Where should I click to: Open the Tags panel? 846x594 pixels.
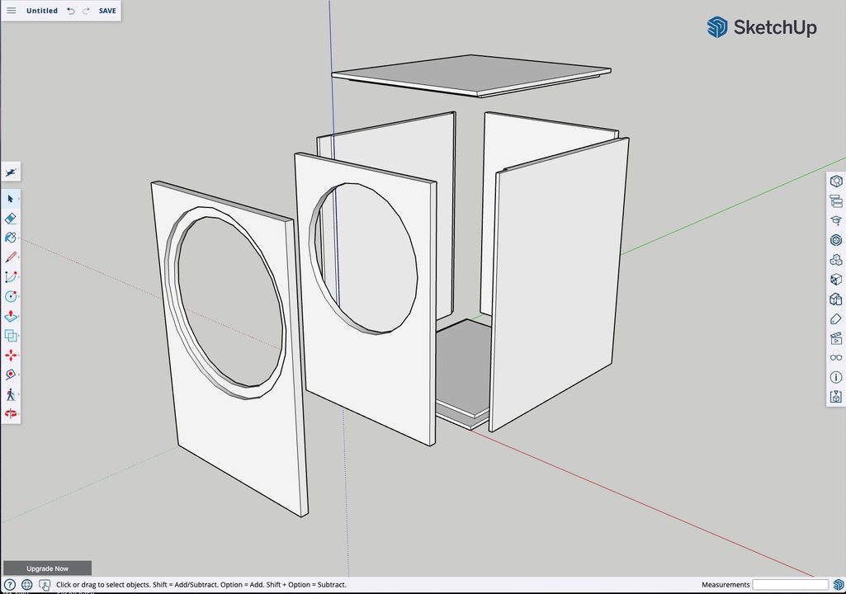tap(836, 318)
